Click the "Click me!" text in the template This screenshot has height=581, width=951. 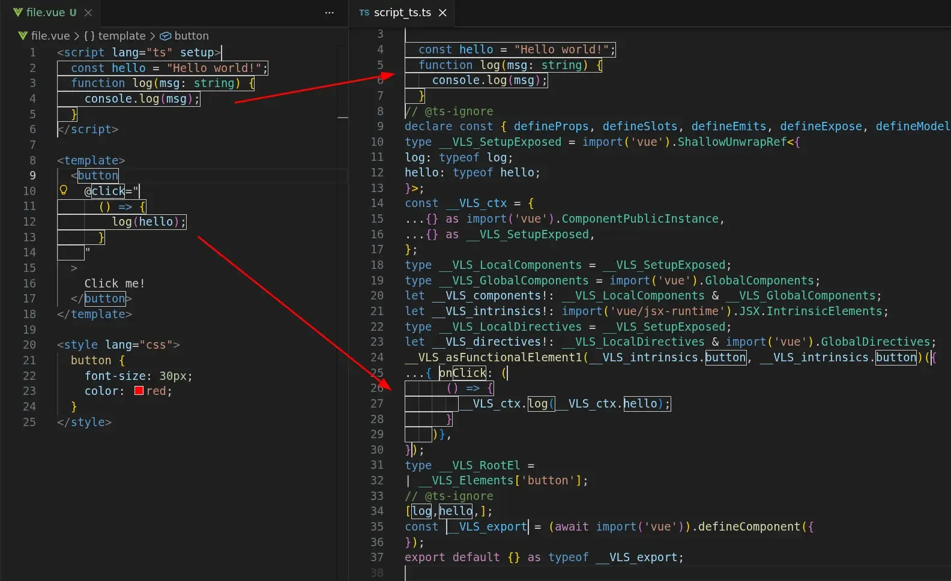(x=114, y=283)
